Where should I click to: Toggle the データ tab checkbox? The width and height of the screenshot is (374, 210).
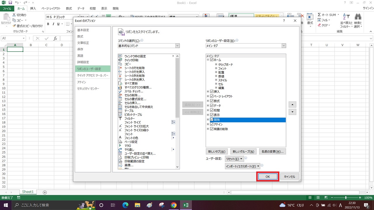pos(212,106)
